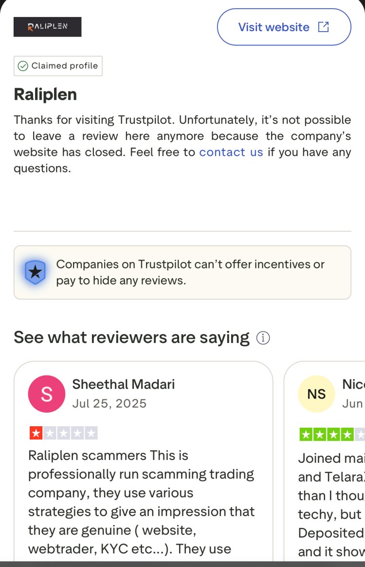This screenshot has width=365, height=567.
Task: Click the Claimed profile badge
Action: click(x=58, y=66)
